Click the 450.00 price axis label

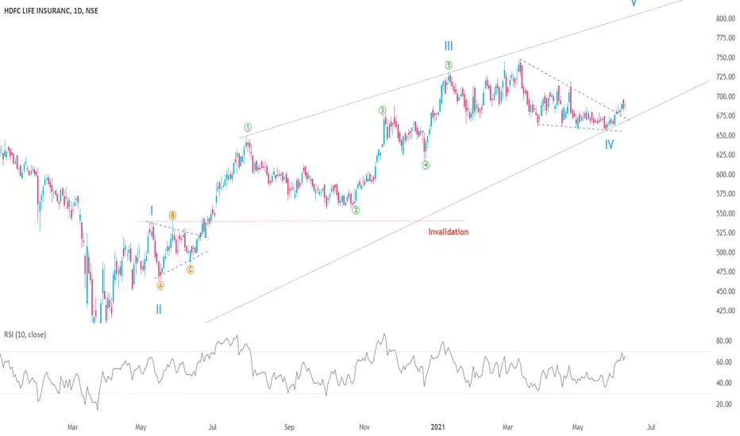(x=726, y=291)
